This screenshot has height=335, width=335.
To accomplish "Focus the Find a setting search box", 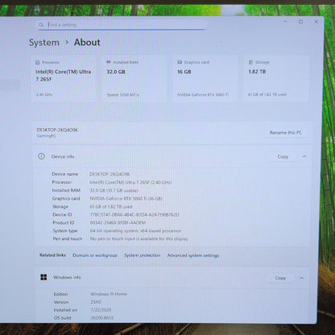I will point(122,25).
